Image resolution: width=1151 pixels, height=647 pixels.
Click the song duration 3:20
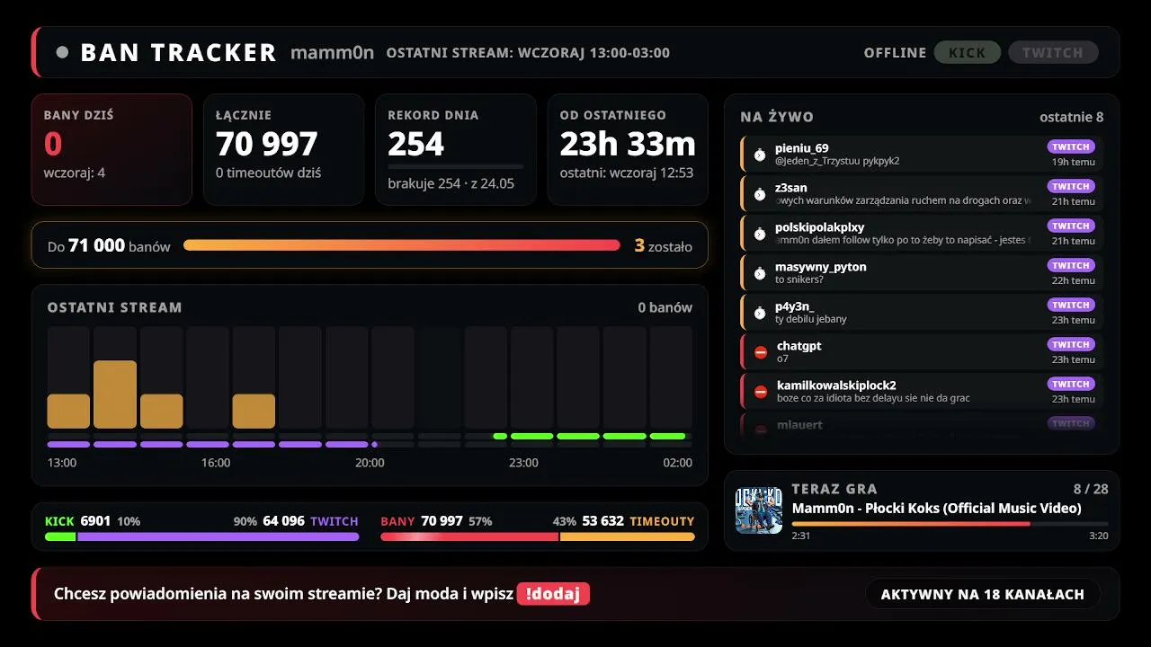pyautogui.click(x=1099, y=536)
